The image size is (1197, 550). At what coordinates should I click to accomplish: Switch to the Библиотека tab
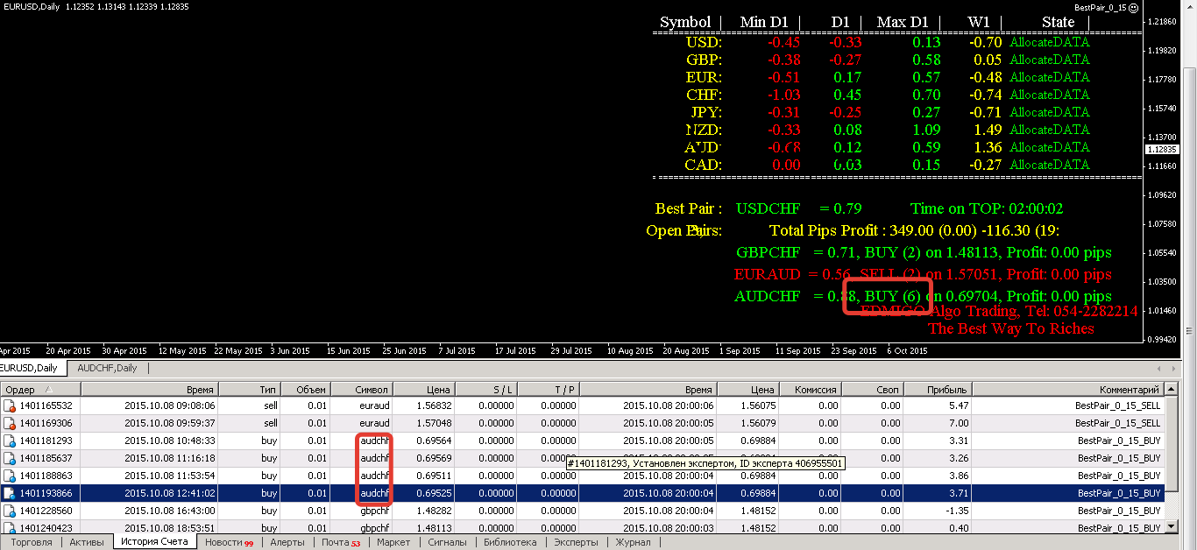point(510,542)
